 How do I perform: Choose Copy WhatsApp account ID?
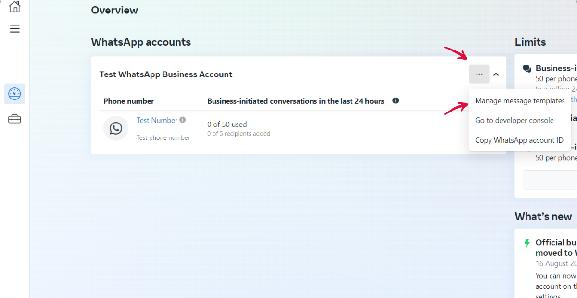[x=520, y=140]
